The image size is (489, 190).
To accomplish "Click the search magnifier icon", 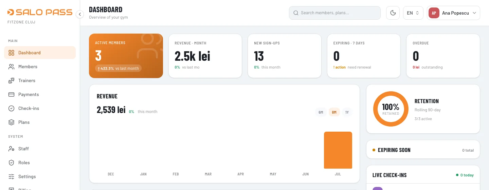I will pos(296,13).
